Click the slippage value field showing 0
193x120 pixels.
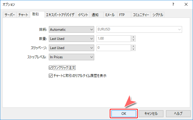(x=114, y=48)
